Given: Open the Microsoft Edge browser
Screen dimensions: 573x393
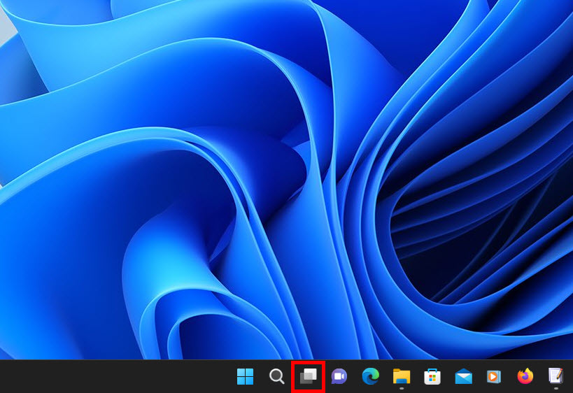Looking at the screenshot, I should (x=370, y=376).
